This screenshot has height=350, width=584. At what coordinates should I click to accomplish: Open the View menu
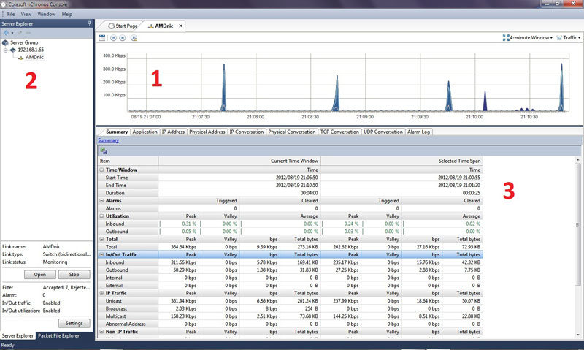(x=26, y=14)
